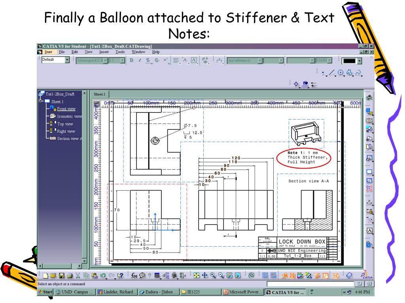405x303 pixels.
Task: Select the Pan tool with four arrows
Action: pos(204,275)
